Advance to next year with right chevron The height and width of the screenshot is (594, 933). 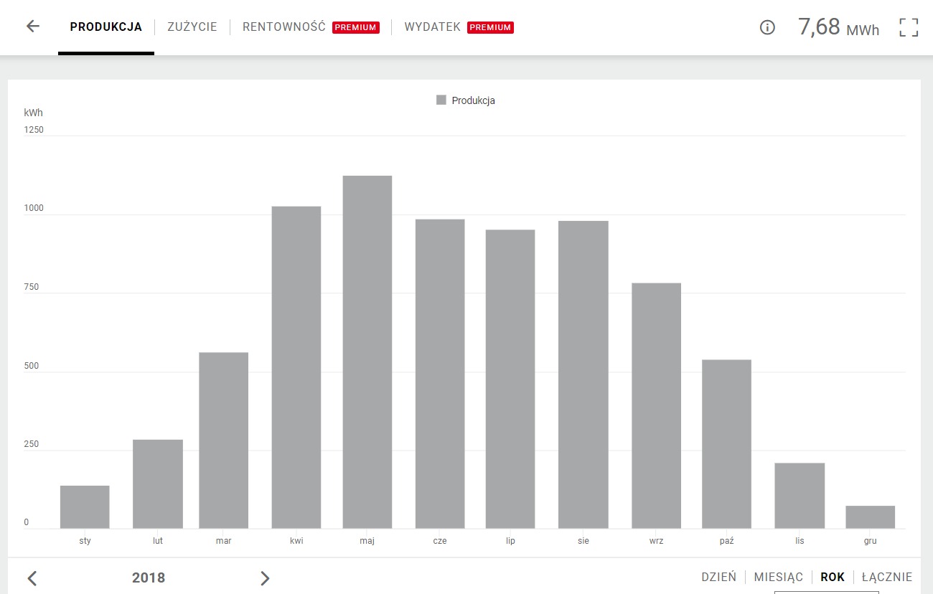(265, 578)
